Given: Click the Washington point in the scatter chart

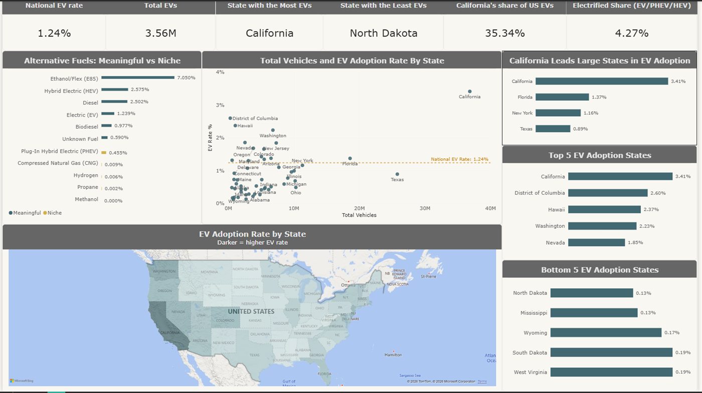Looking at the screenshot, I should click(x=273, y=130).
